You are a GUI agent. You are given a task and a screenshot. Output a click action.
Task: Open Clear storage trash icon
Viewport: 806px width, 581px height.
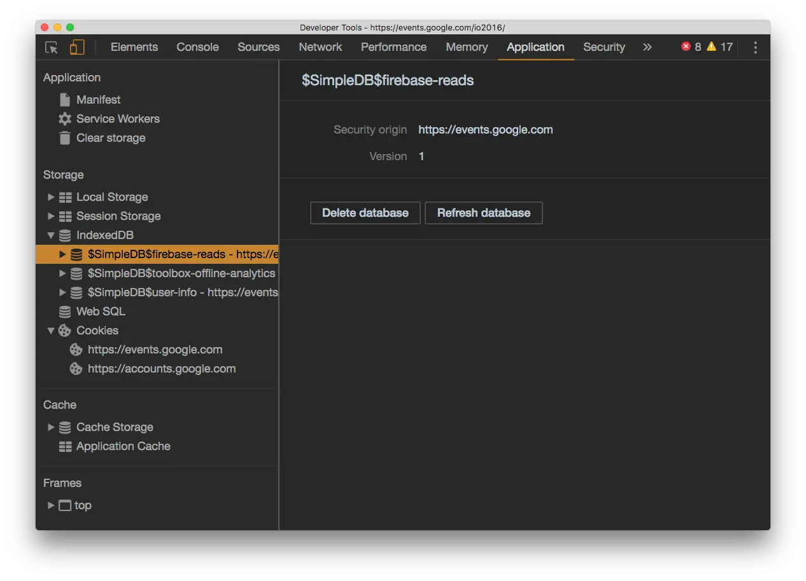pos(65,138)
